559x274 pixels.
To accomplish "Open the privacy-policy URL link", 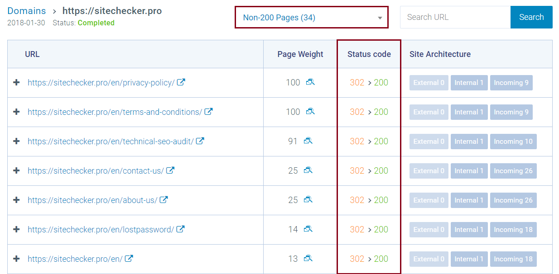I will coord(101,83).
